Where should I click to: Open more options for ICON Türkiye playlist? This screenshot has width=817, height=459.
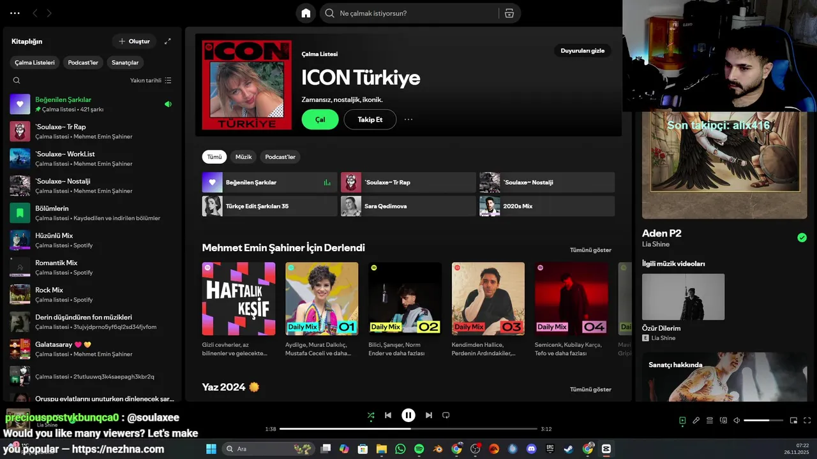(408, 119)
